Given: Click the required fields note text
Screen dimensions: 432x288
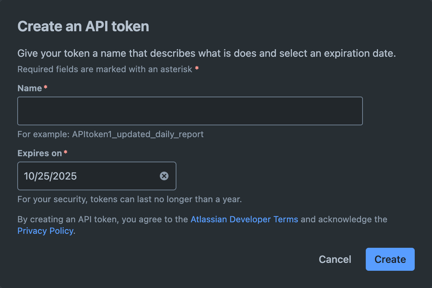Looking at the screenshot, I should point(104,69).
